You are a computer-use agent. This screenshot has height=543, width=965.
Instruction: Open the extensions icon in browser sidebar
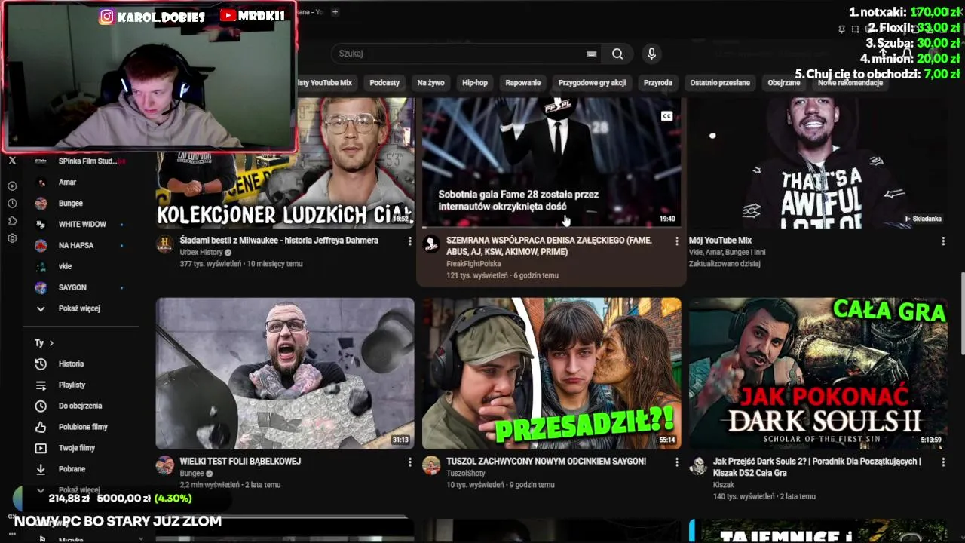[x=12, y=221]
